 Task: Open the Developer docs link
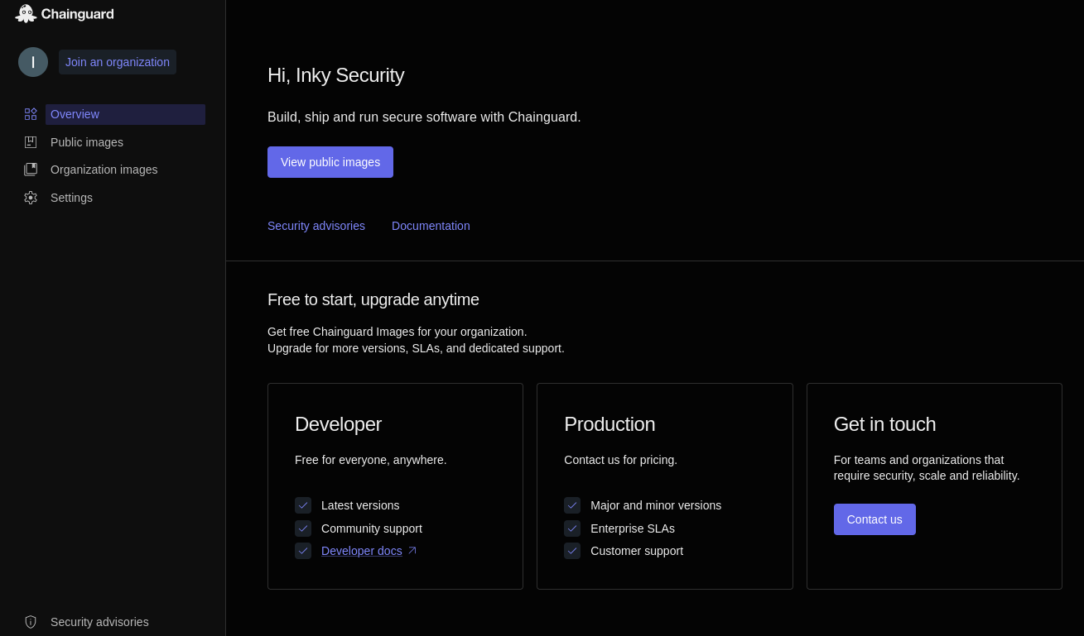362,551
